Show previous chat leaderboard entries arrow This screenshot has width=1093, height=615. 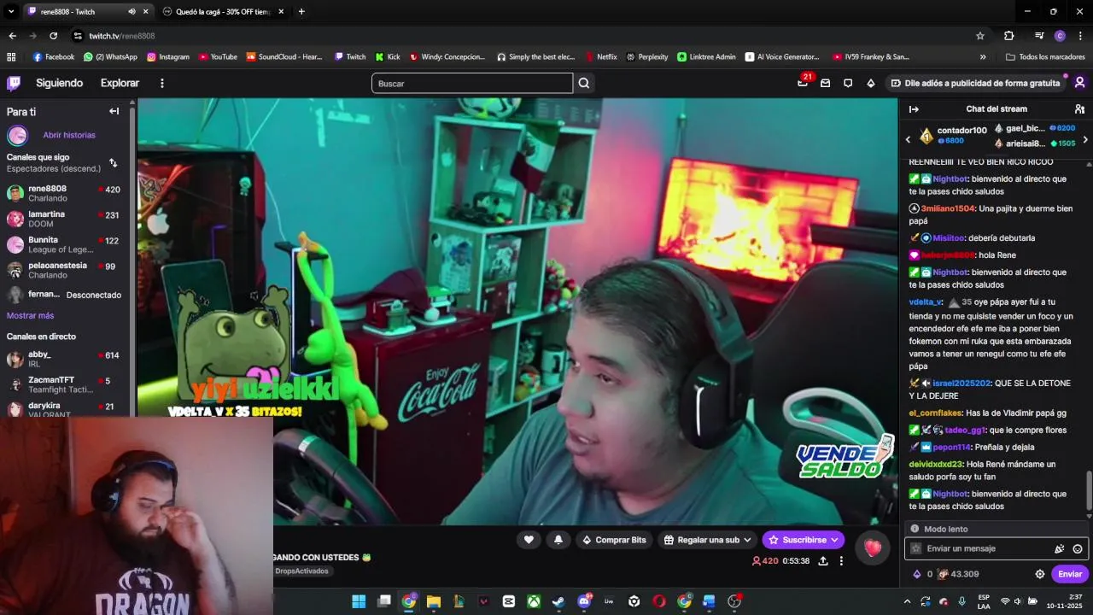pos(909,140)
